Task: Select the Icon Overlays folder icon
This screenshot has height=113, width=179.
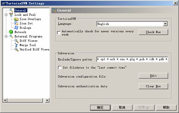Action: pos(16,19)
